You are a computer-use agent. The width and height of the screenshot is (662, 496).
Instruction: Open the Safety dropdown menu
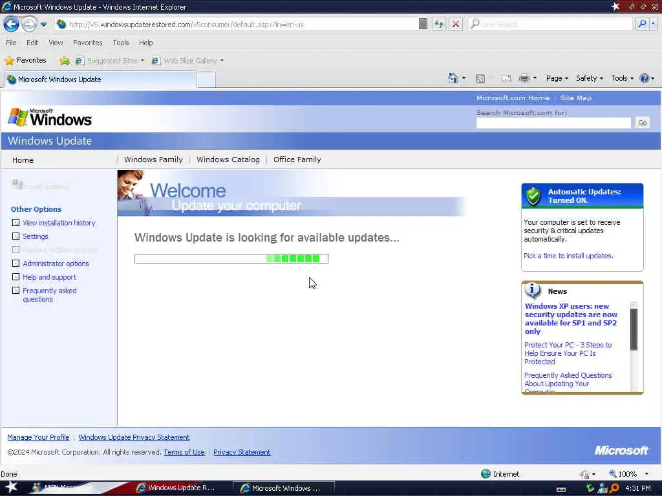(590, 78)
